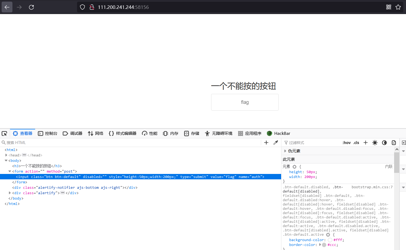Toggle print media simulation
The width and height of the screenshot is (406, 250).
pyautogui.click(x=394, y=143)
